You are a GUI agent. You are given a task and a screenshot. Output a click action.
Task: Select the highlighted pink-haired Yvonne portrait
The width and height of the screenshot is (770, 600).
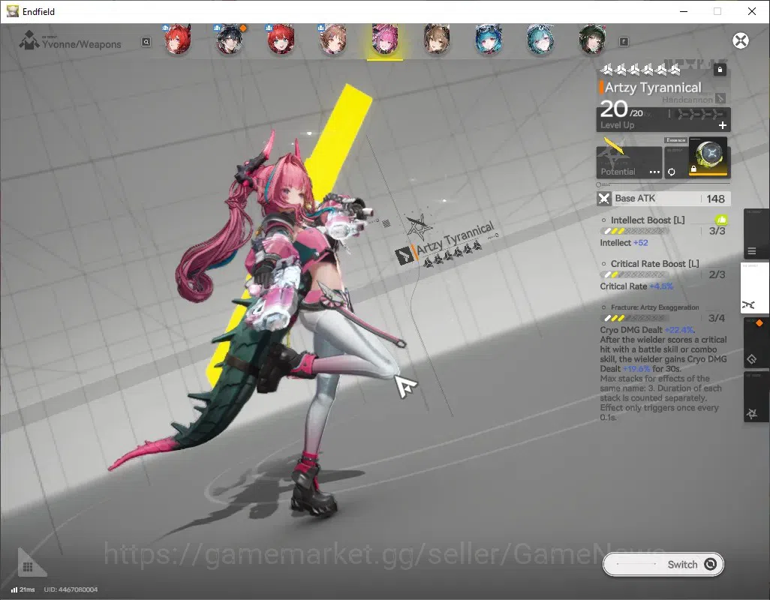pyautogui.click(x=385, y=39)
